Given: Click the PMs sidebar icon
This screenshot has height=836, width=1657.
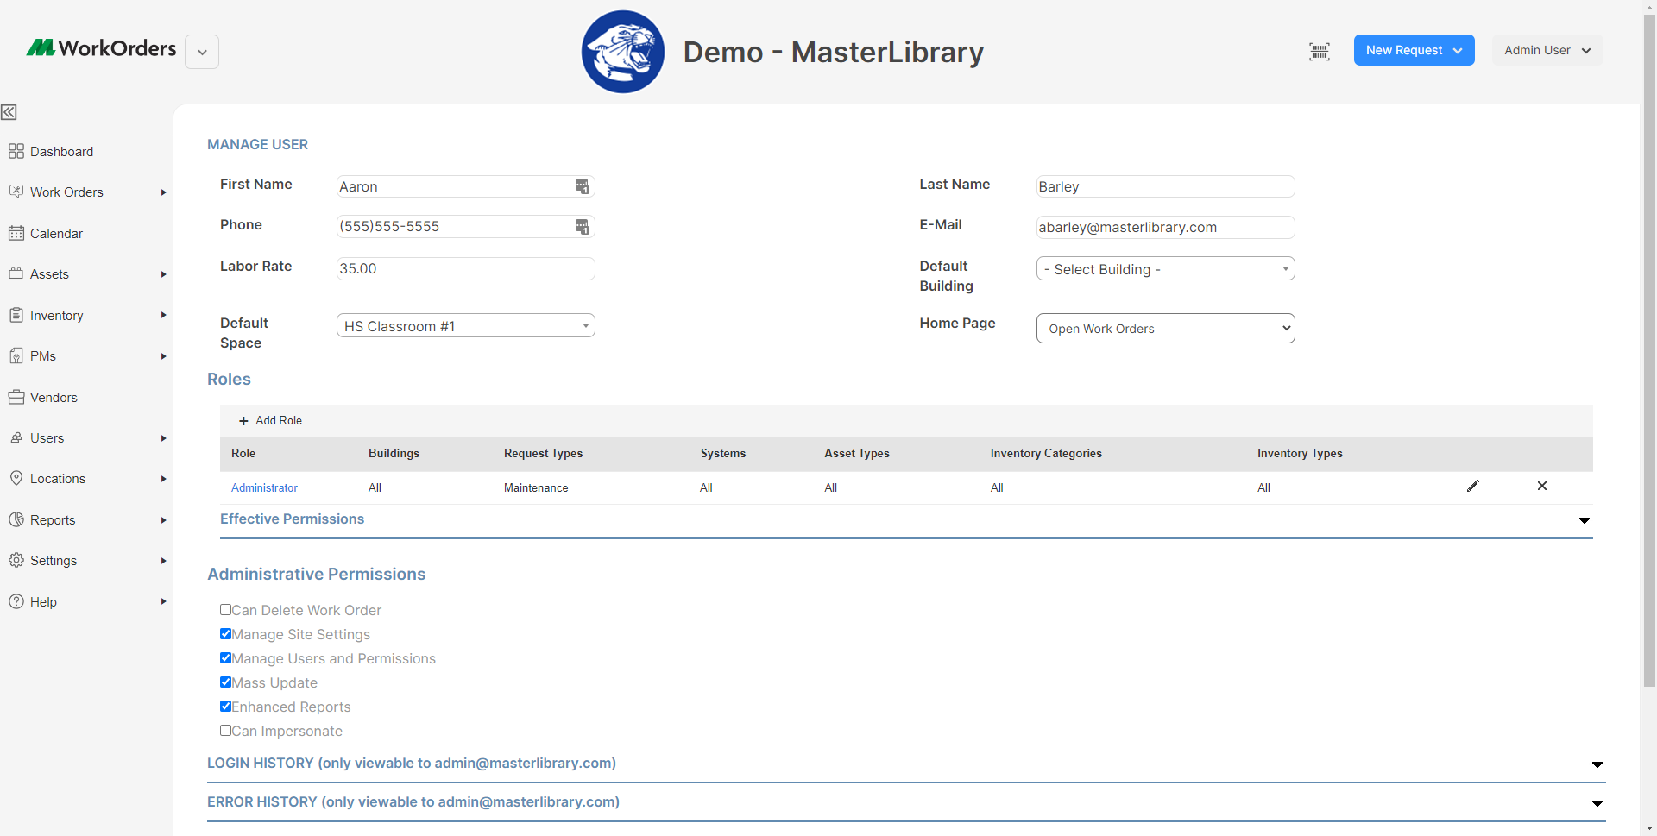Looking at the screenshot, I should pyautogui.click(x=16, y=355).
